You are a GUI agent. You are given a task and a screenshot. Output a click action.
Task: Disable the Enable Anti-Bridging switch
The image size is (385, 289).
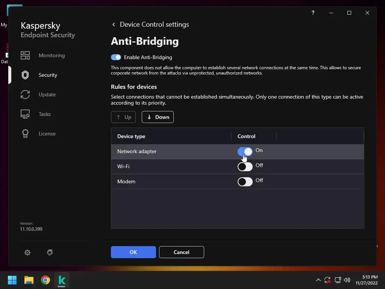tap(116, 57)
